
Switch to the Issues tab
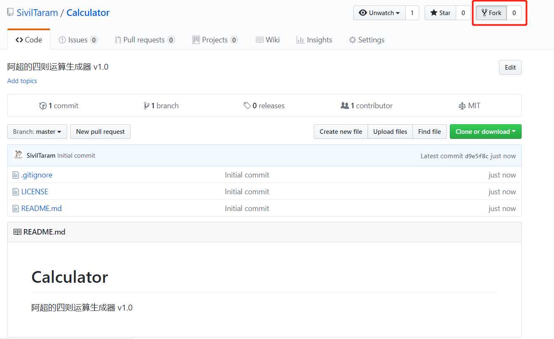click(78, 40)
